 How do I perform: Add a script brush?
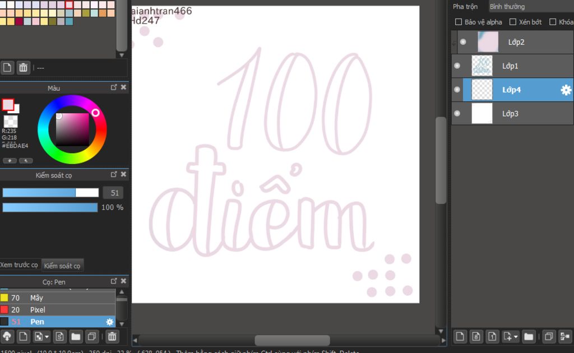click(x=59, y=336)
